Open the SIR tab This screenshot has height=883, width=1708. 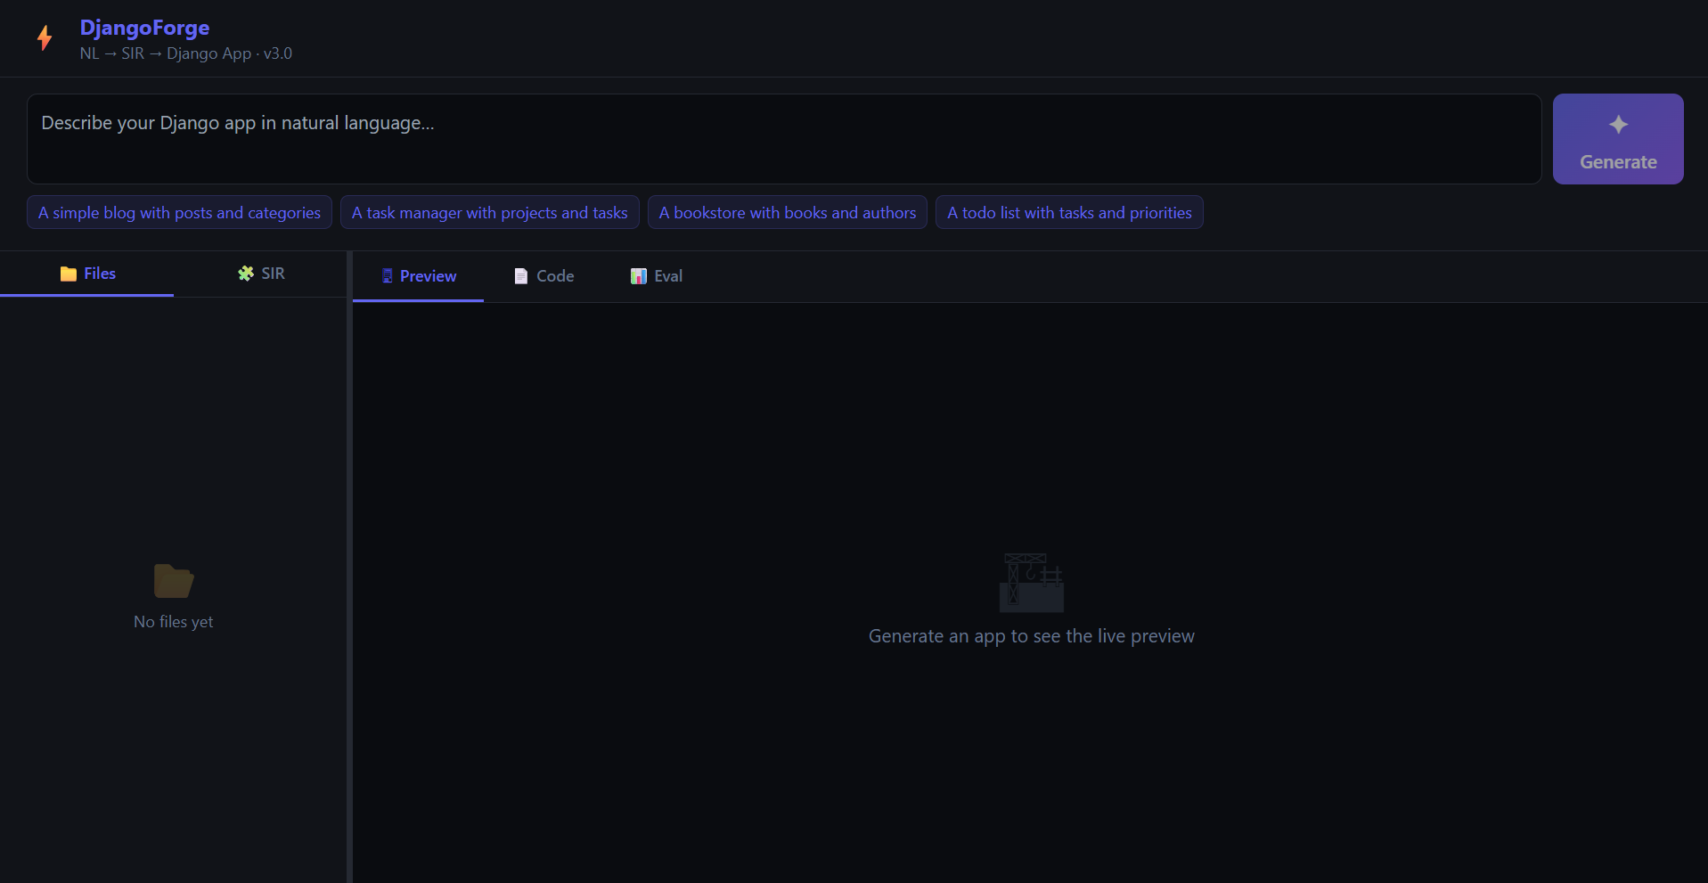click(x=261, y=274)
